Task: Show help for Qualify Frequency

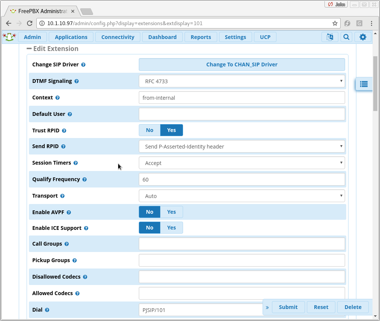Action: [x=84, y=179]
